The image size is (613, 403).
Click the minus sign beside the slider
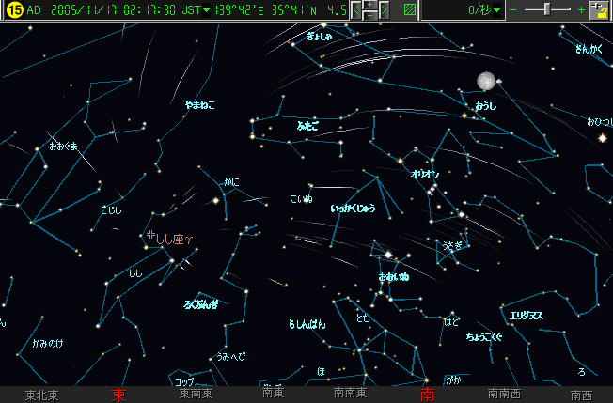click(512, 11)
